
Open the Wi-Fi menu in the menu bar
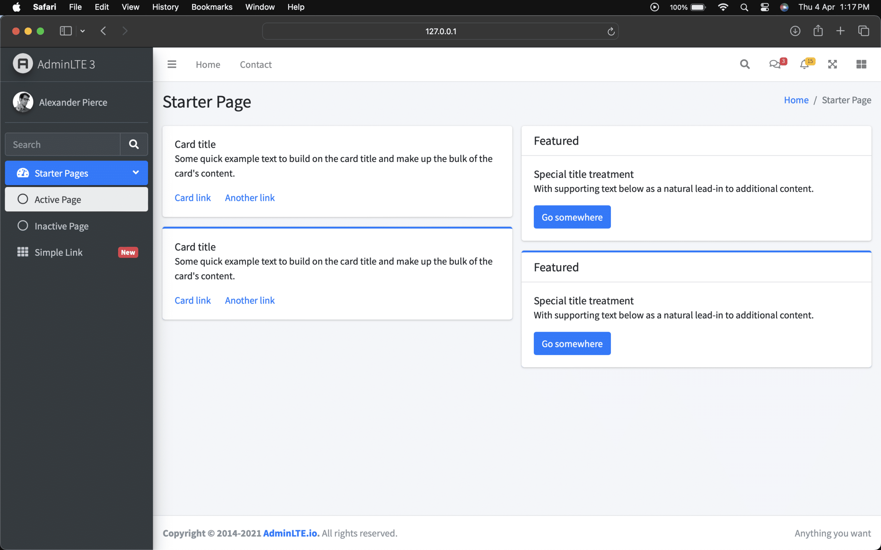point(723,7)
